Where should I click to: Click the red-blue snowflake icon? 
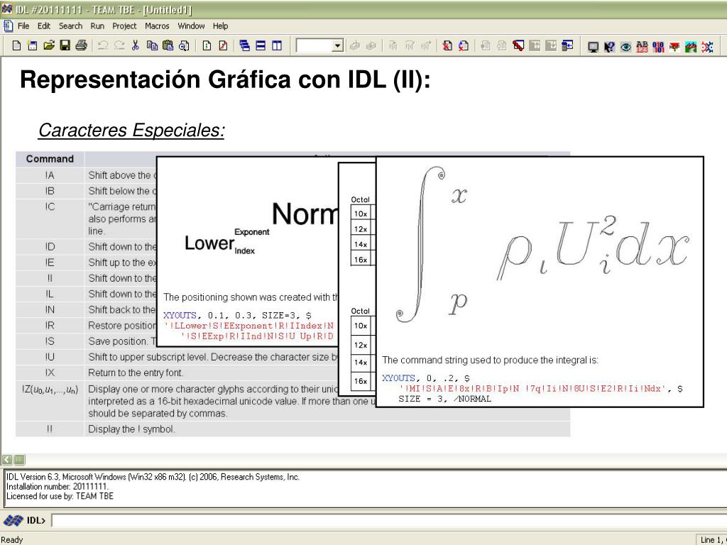pyautogui.click(x=707, y=46)
